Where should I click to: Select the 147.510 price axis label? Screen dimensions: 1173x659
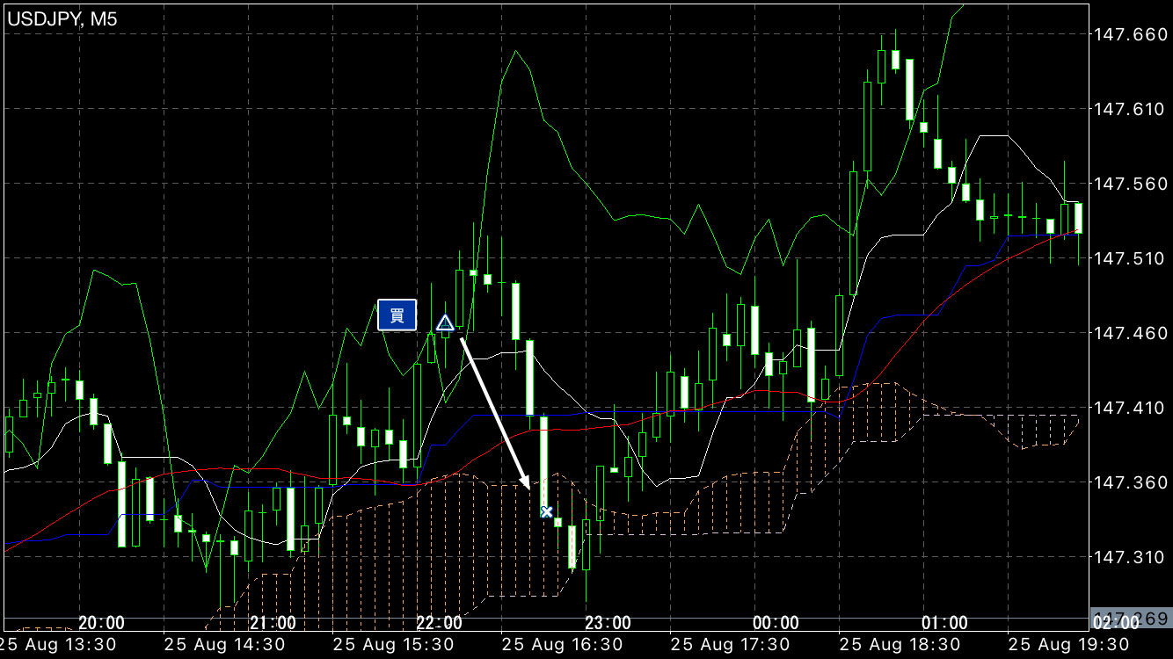1131,258
